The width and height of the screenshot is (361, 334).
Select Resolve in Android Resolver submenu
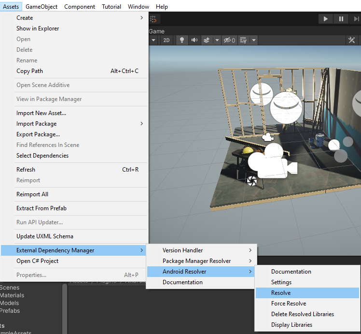[x=281, y=293]
